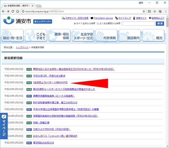Select the サイト全体から検索 radio button

tap(75, 23)
